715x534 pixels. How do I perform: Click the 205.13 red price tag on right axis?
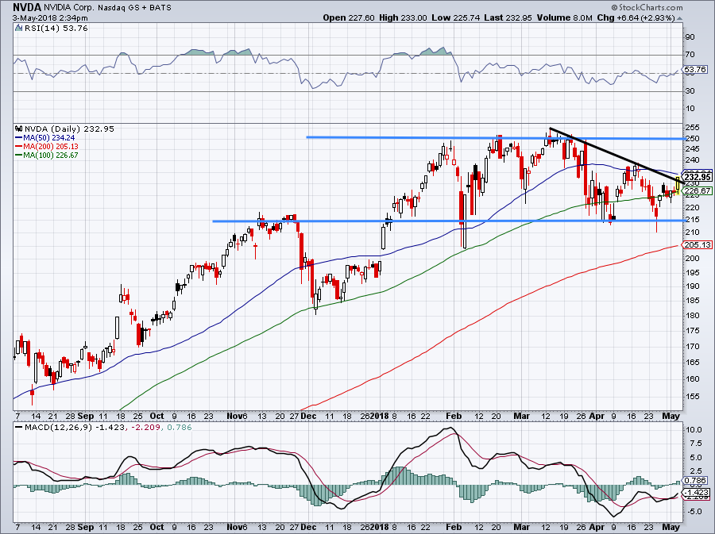point(698,245)
